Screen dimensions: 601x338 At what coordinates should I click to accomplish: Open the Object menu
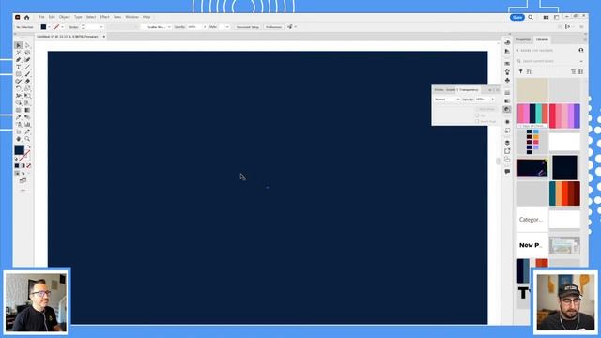65,17
